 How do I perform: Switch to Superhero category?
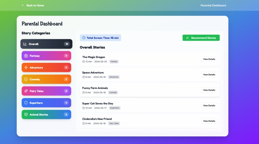pyautogui.click(x=46, y=103)
